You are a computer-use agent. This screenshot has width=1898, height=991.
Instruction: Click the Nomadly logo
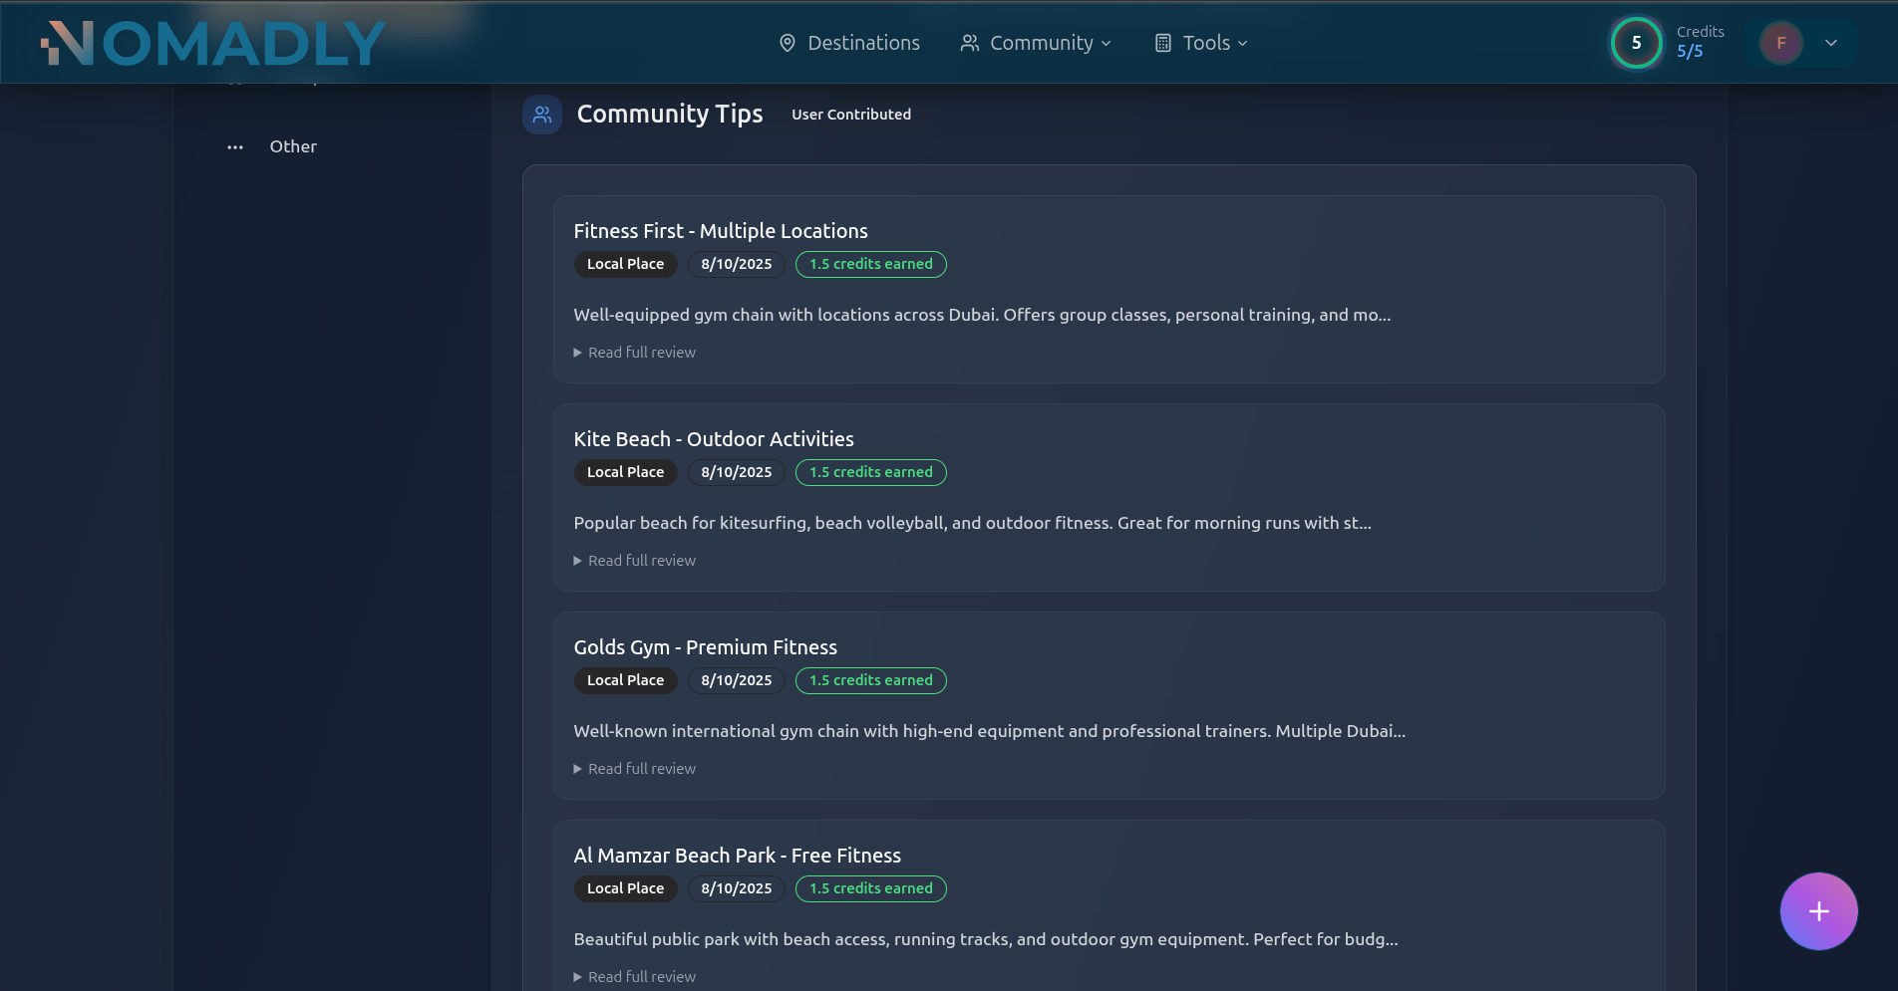[212, 44]
